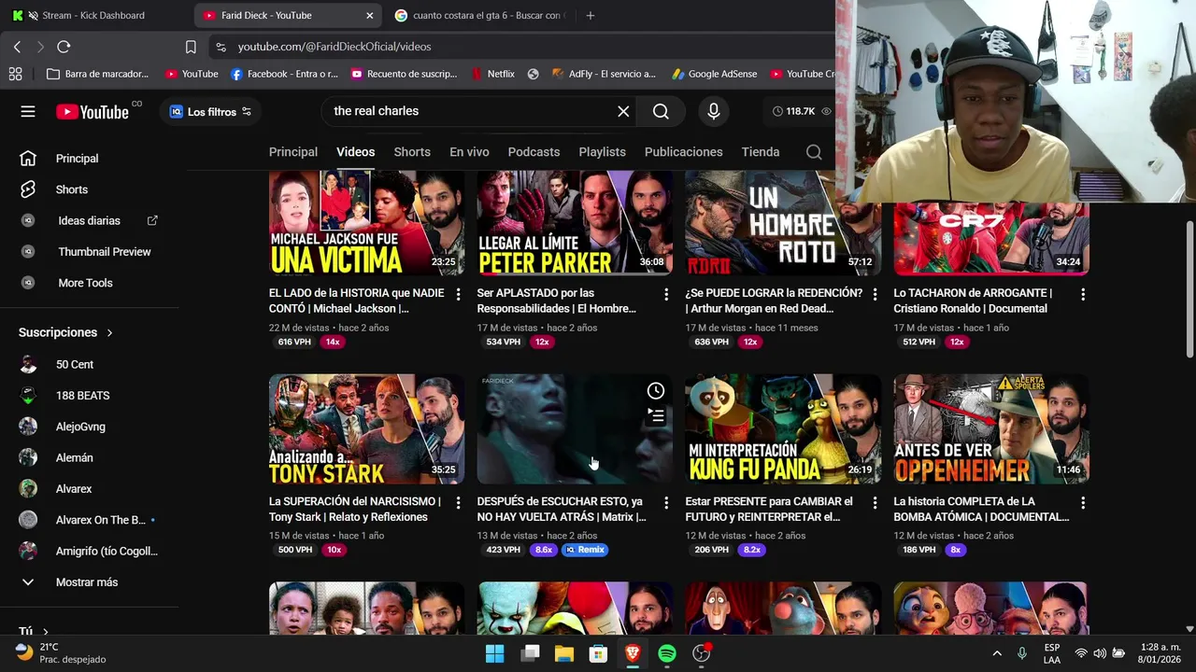Open the Tienda tab

coord(761,152)
